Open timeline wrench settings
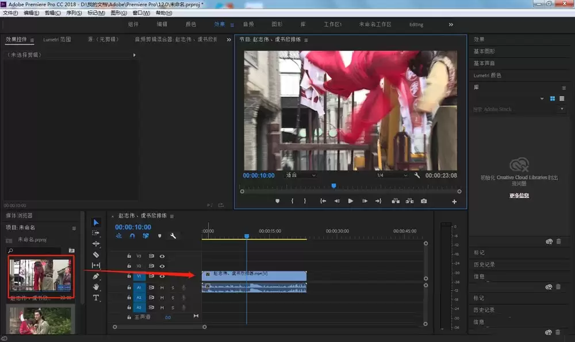 (x=173, y=236)
